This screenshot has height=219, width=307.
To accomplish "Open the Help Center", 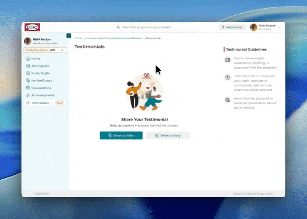I will [232, 27].
